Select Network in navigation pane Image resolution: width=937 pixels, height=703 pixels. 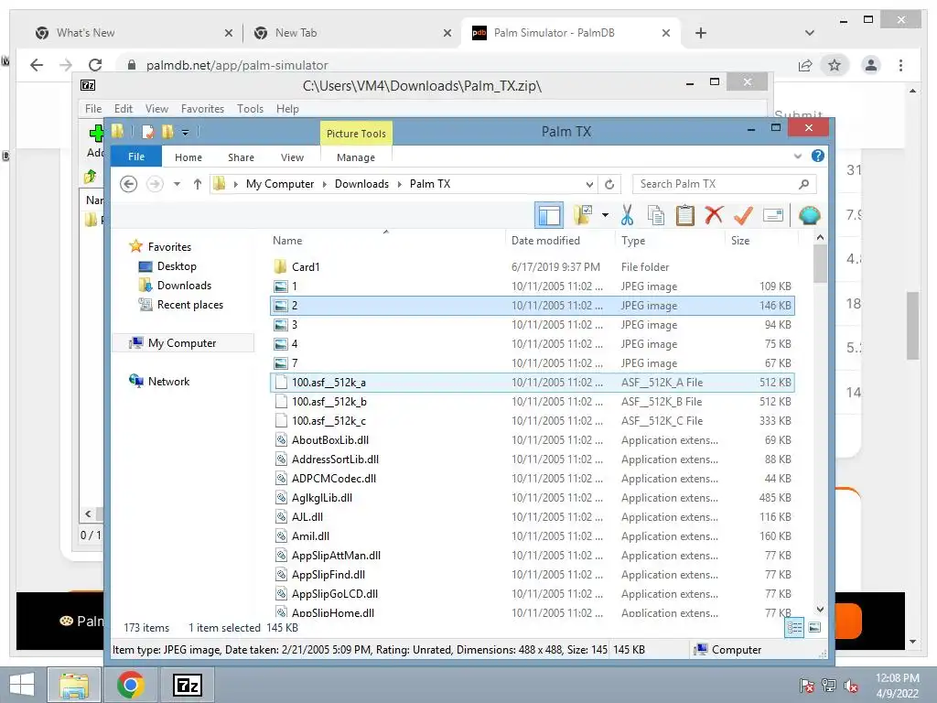(x=168, y=381)
